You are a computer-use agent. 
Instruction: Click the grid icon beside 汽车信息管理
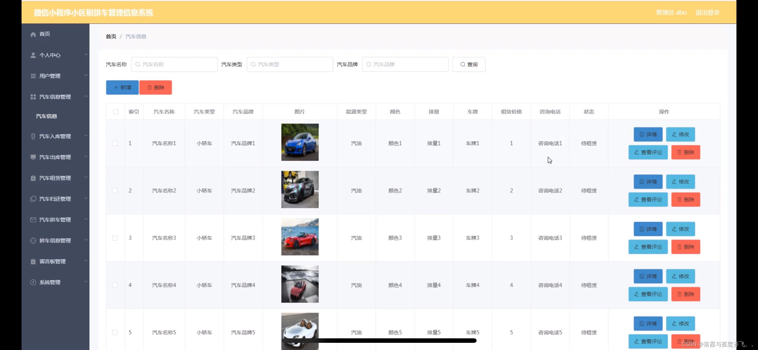pos(33,97)
